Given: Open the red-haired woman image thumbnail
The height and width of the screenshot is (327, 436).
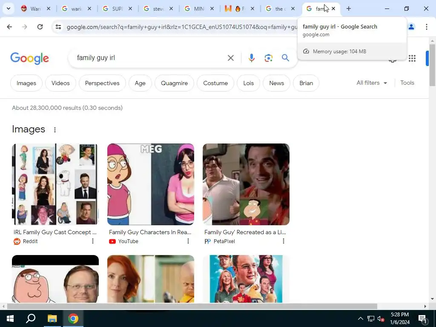Looking at the screenshot, I should tap(151, 279).
